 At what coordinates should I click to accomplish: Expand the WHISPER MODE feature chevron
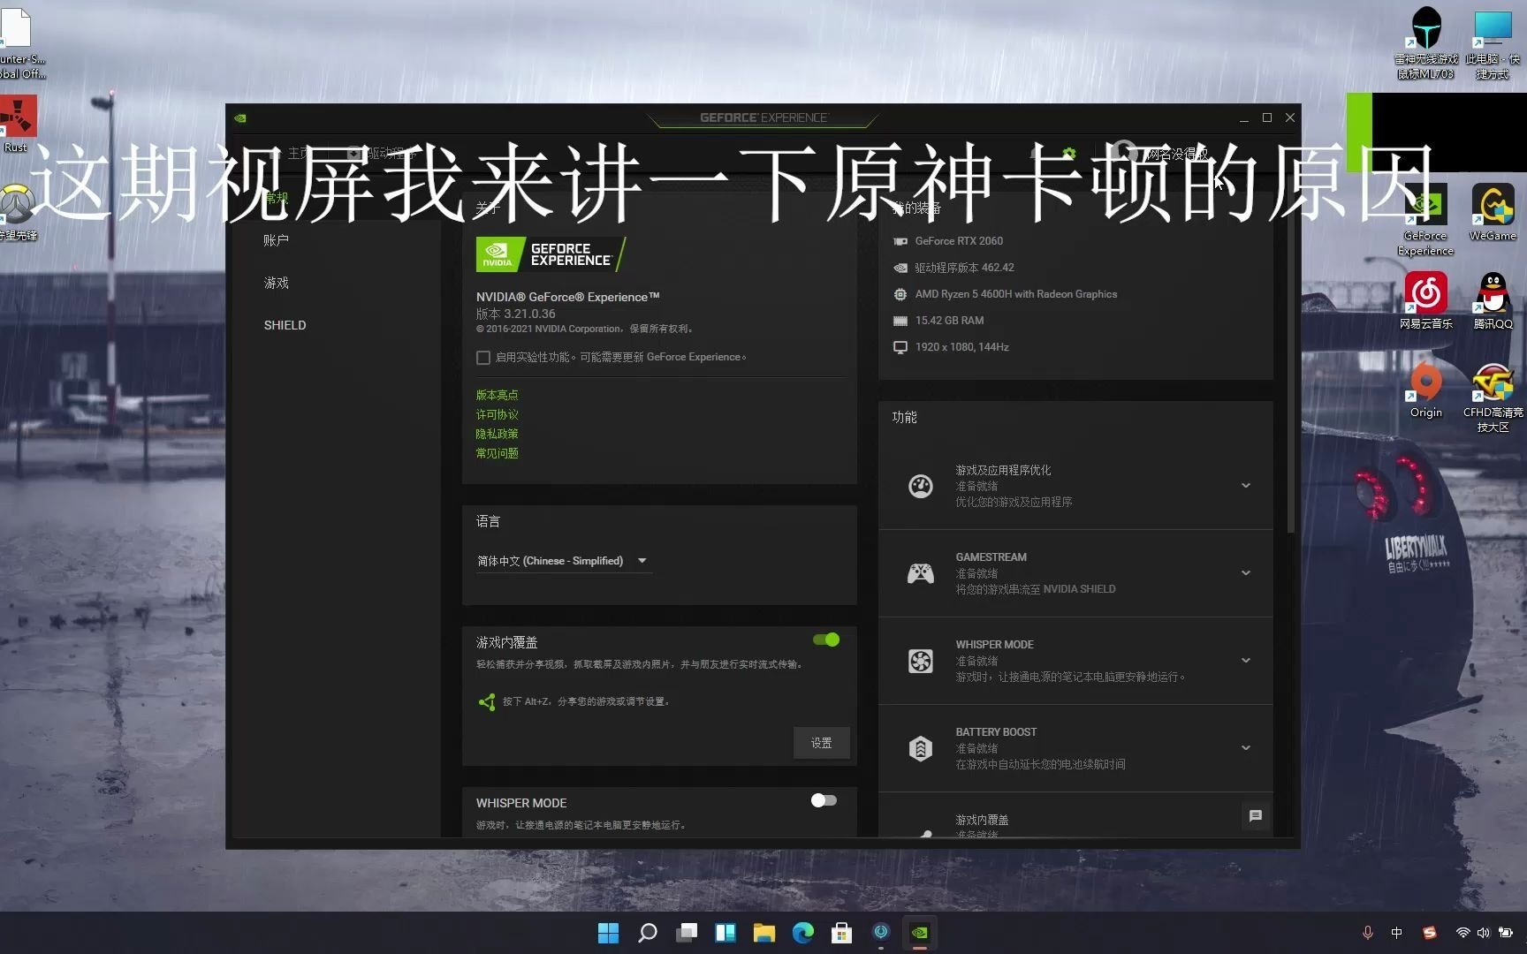pyautogui.click(x=1246, y=661)
